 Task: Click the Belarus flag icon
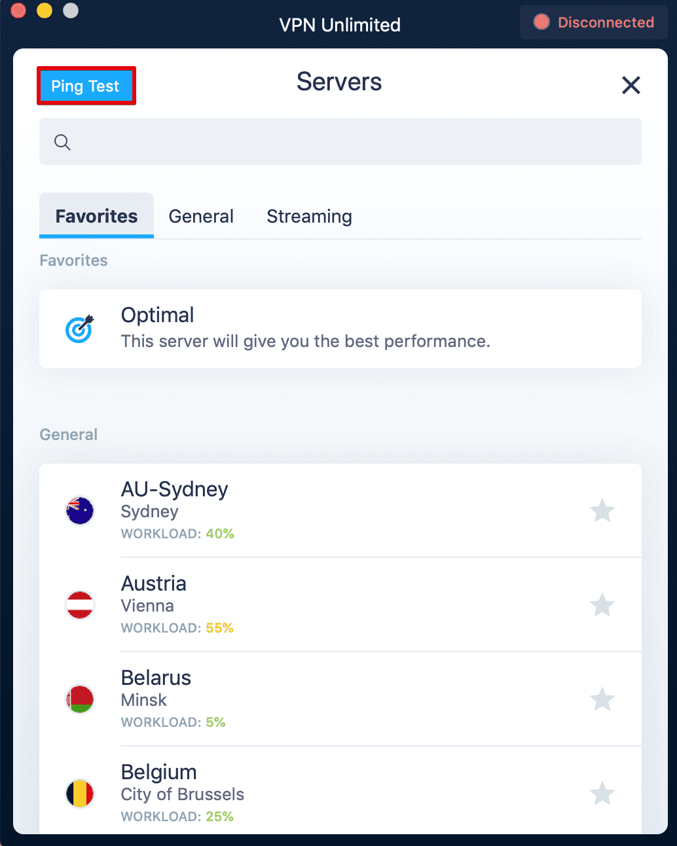coord(79,699)
